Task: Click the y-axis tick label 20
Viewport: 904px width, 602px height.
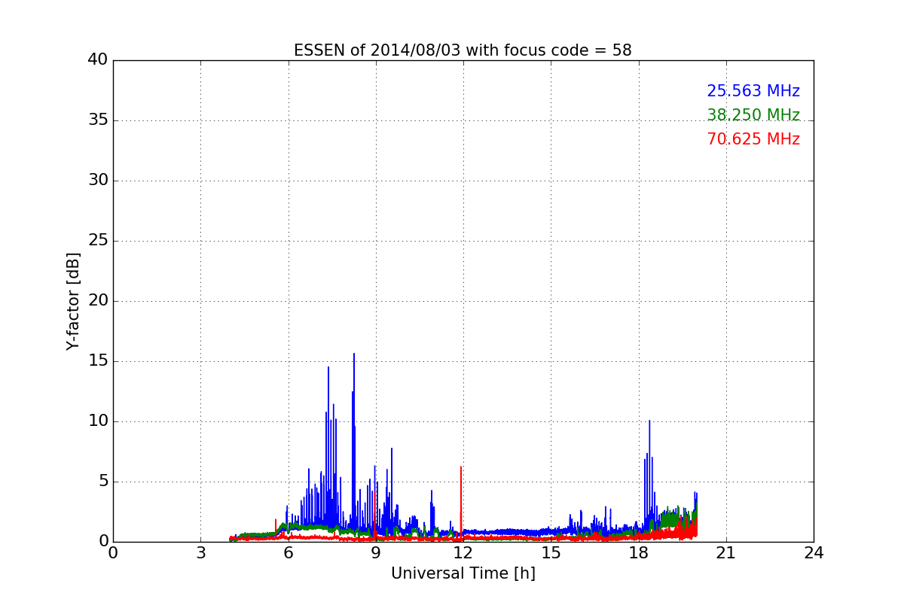Action: (98, 301)
